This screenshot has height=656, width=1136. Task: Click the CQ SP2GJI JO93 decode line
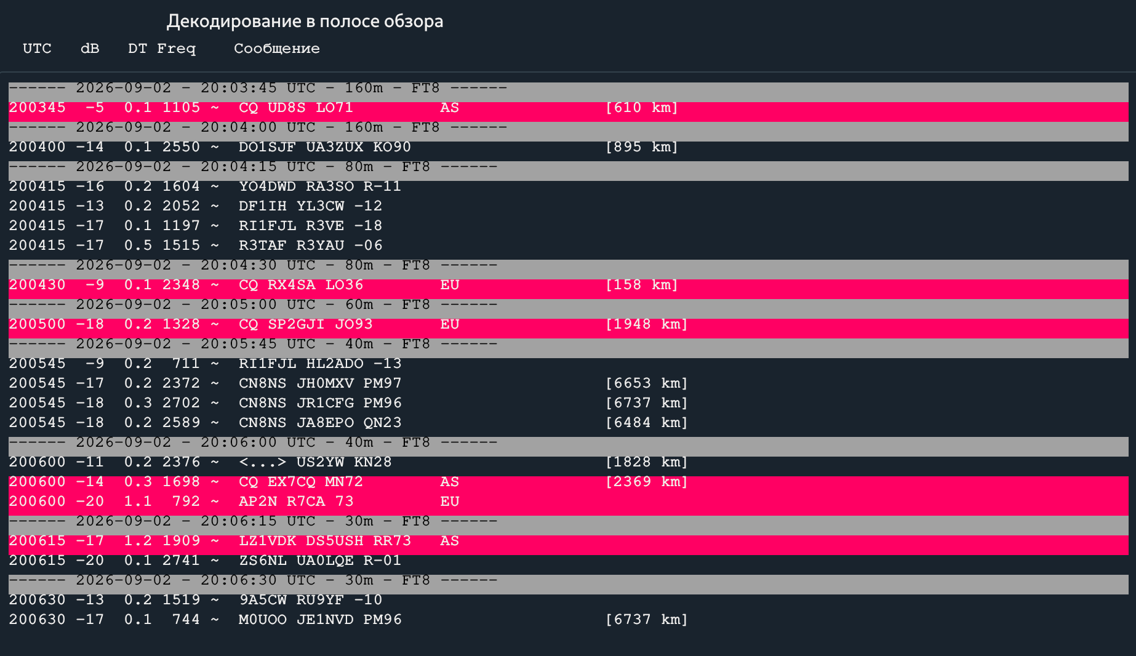click(x=568, y=324)
